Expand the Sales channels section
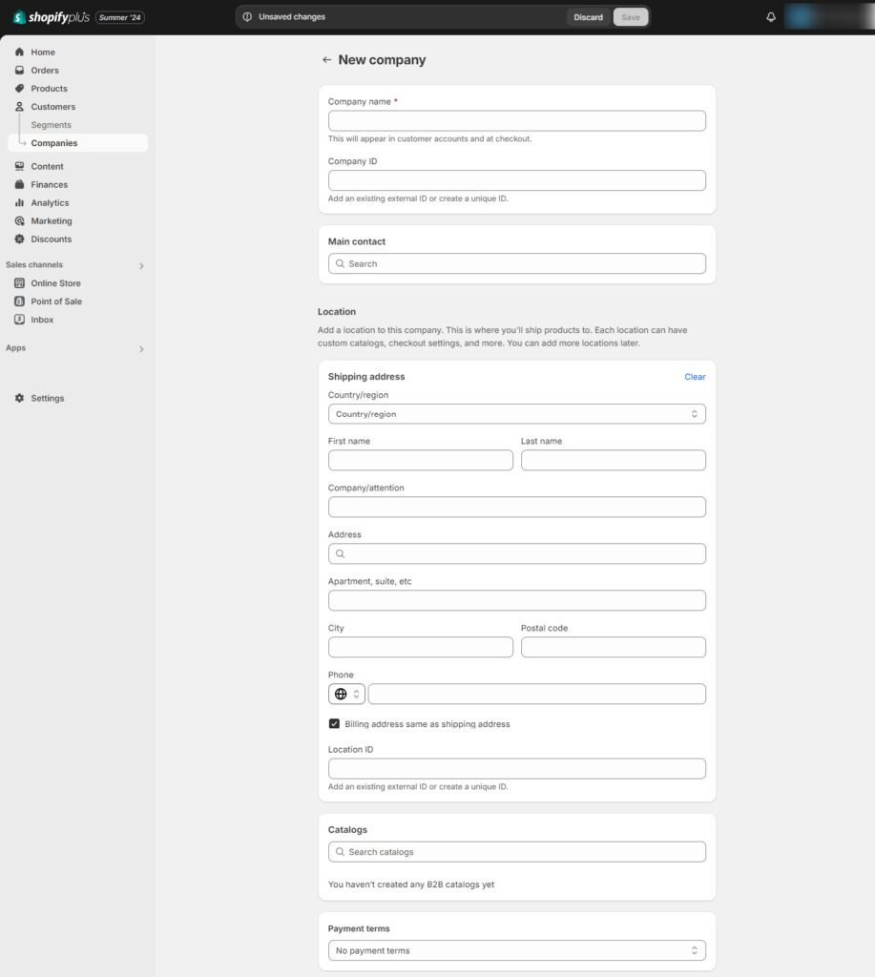The height and width of the screenshot is (977, 875). coord(141,266)
